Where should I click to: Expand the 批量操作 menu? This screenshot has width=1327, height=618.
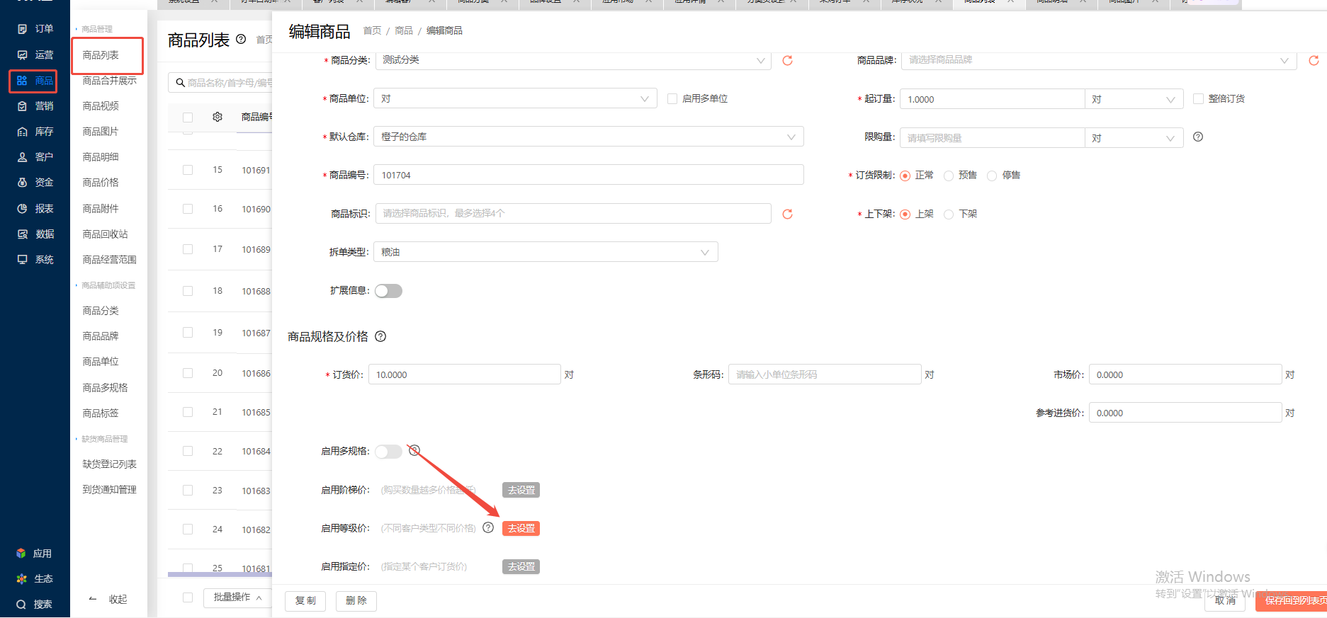(x=238, y=597)
